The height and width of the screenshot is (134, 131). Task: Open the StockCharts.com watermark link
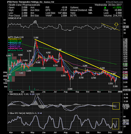pyautogui.click(x=114, y=2)
